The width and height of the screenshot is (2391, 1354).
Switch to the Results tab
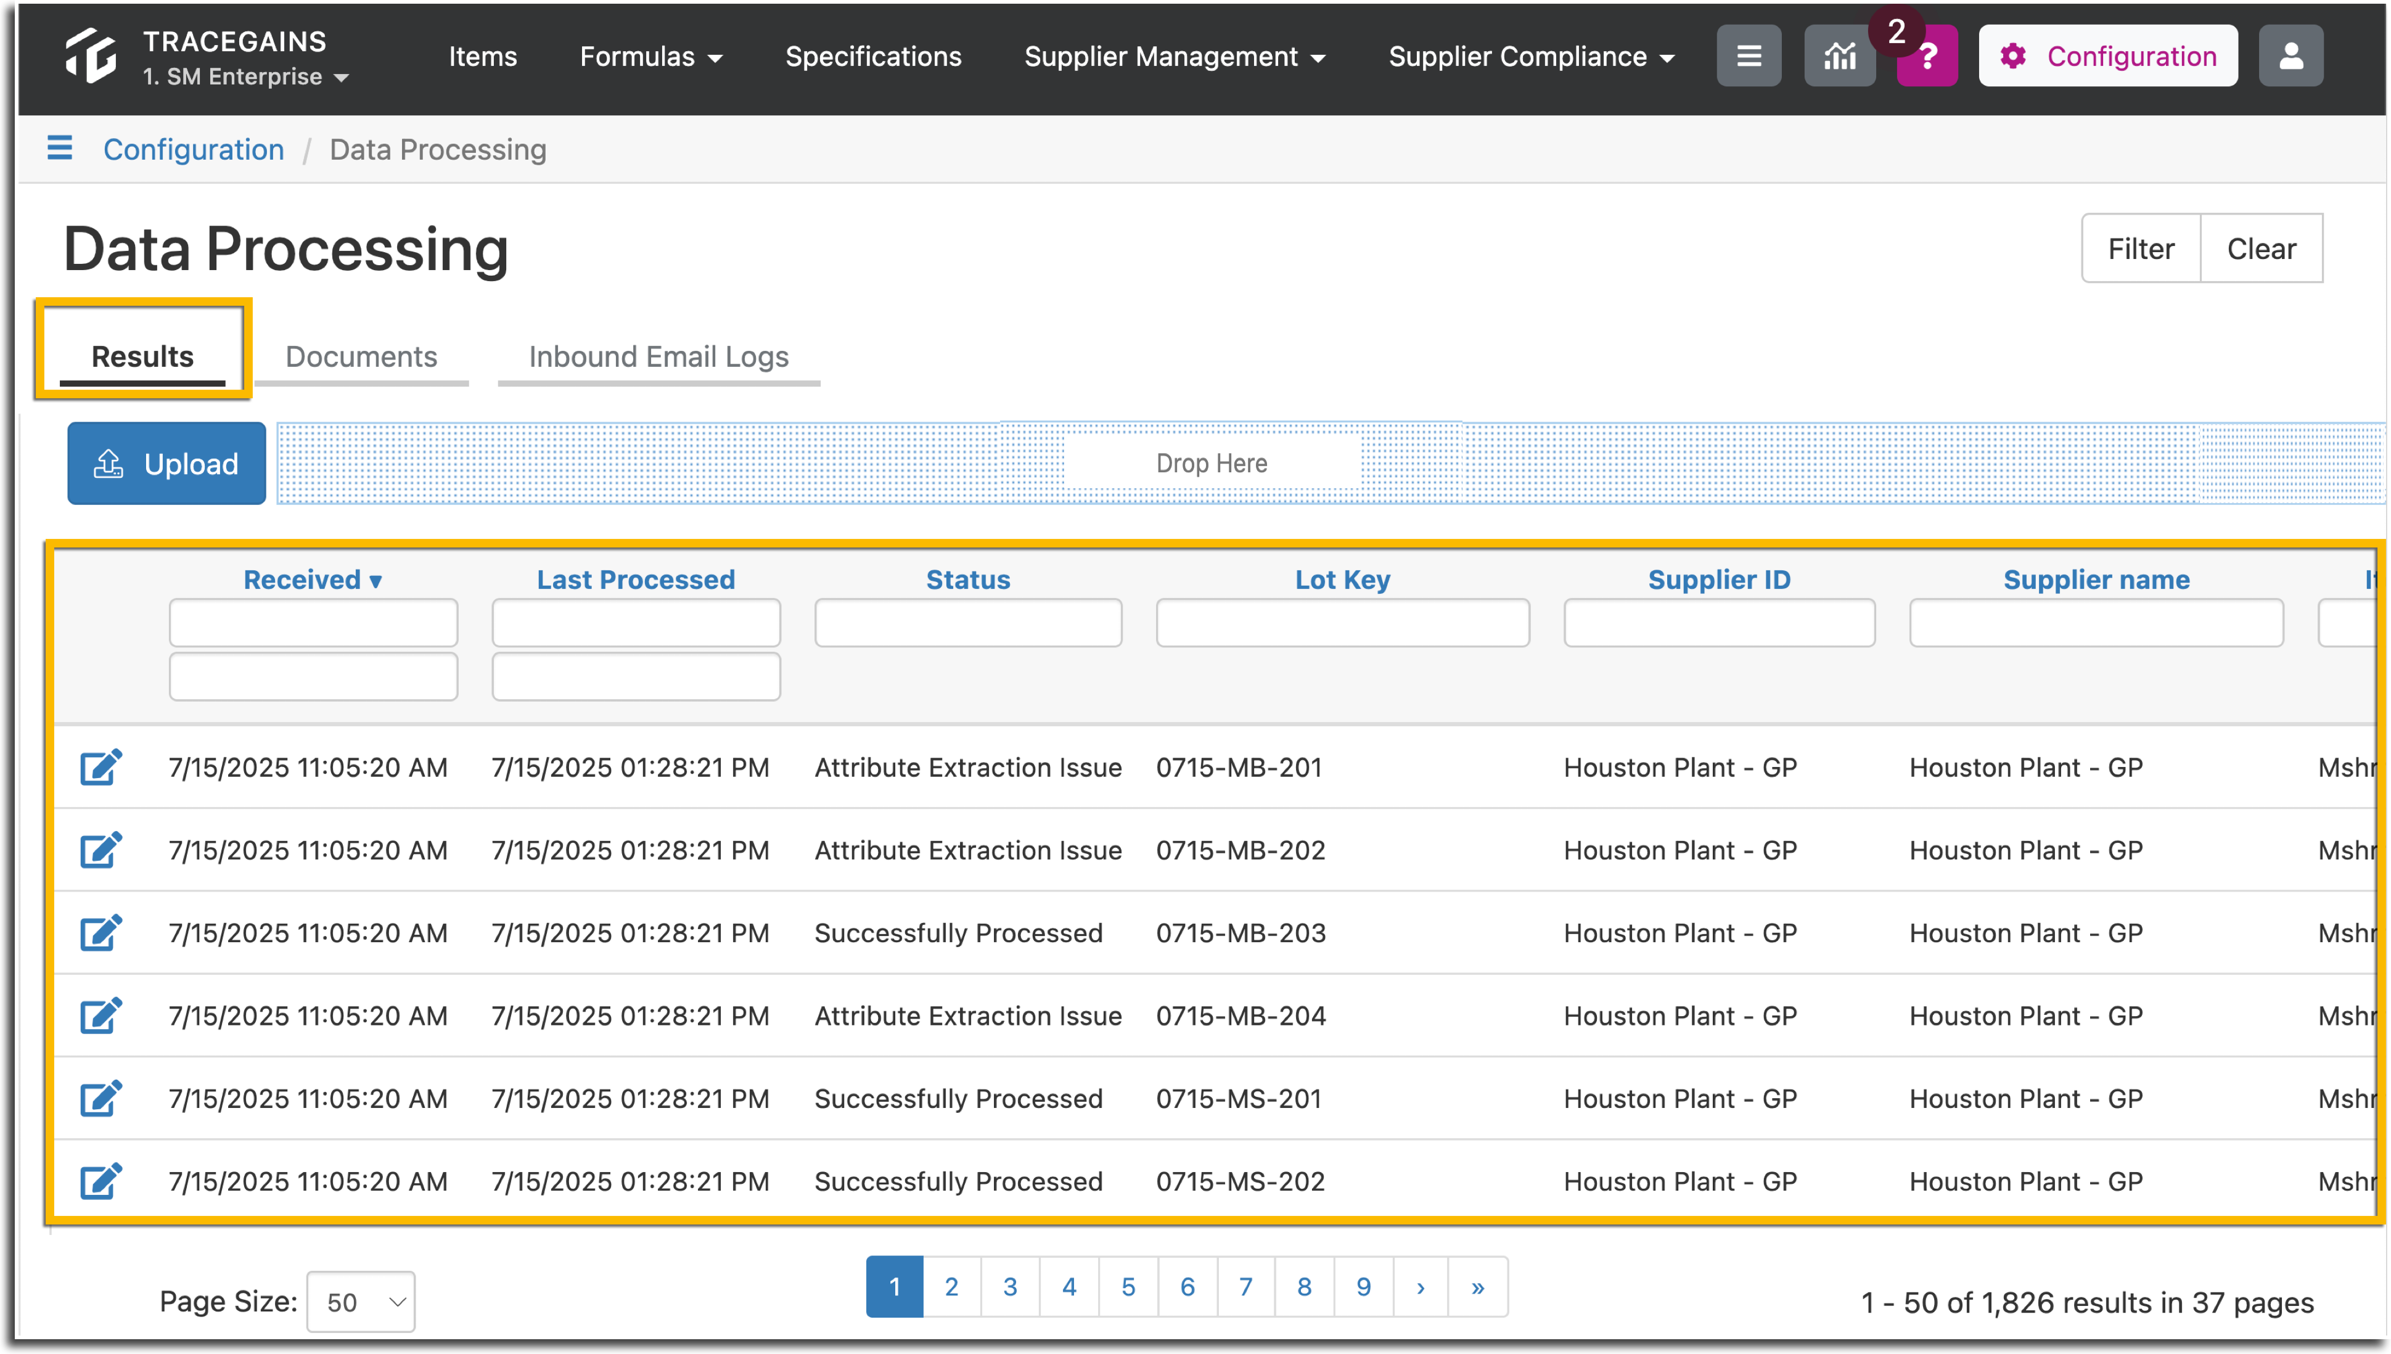142,356
